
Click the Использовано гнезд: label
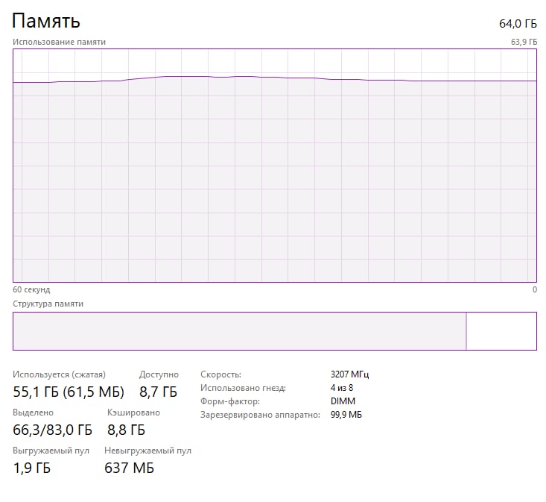pyautogui.click(x=243, y=388)
